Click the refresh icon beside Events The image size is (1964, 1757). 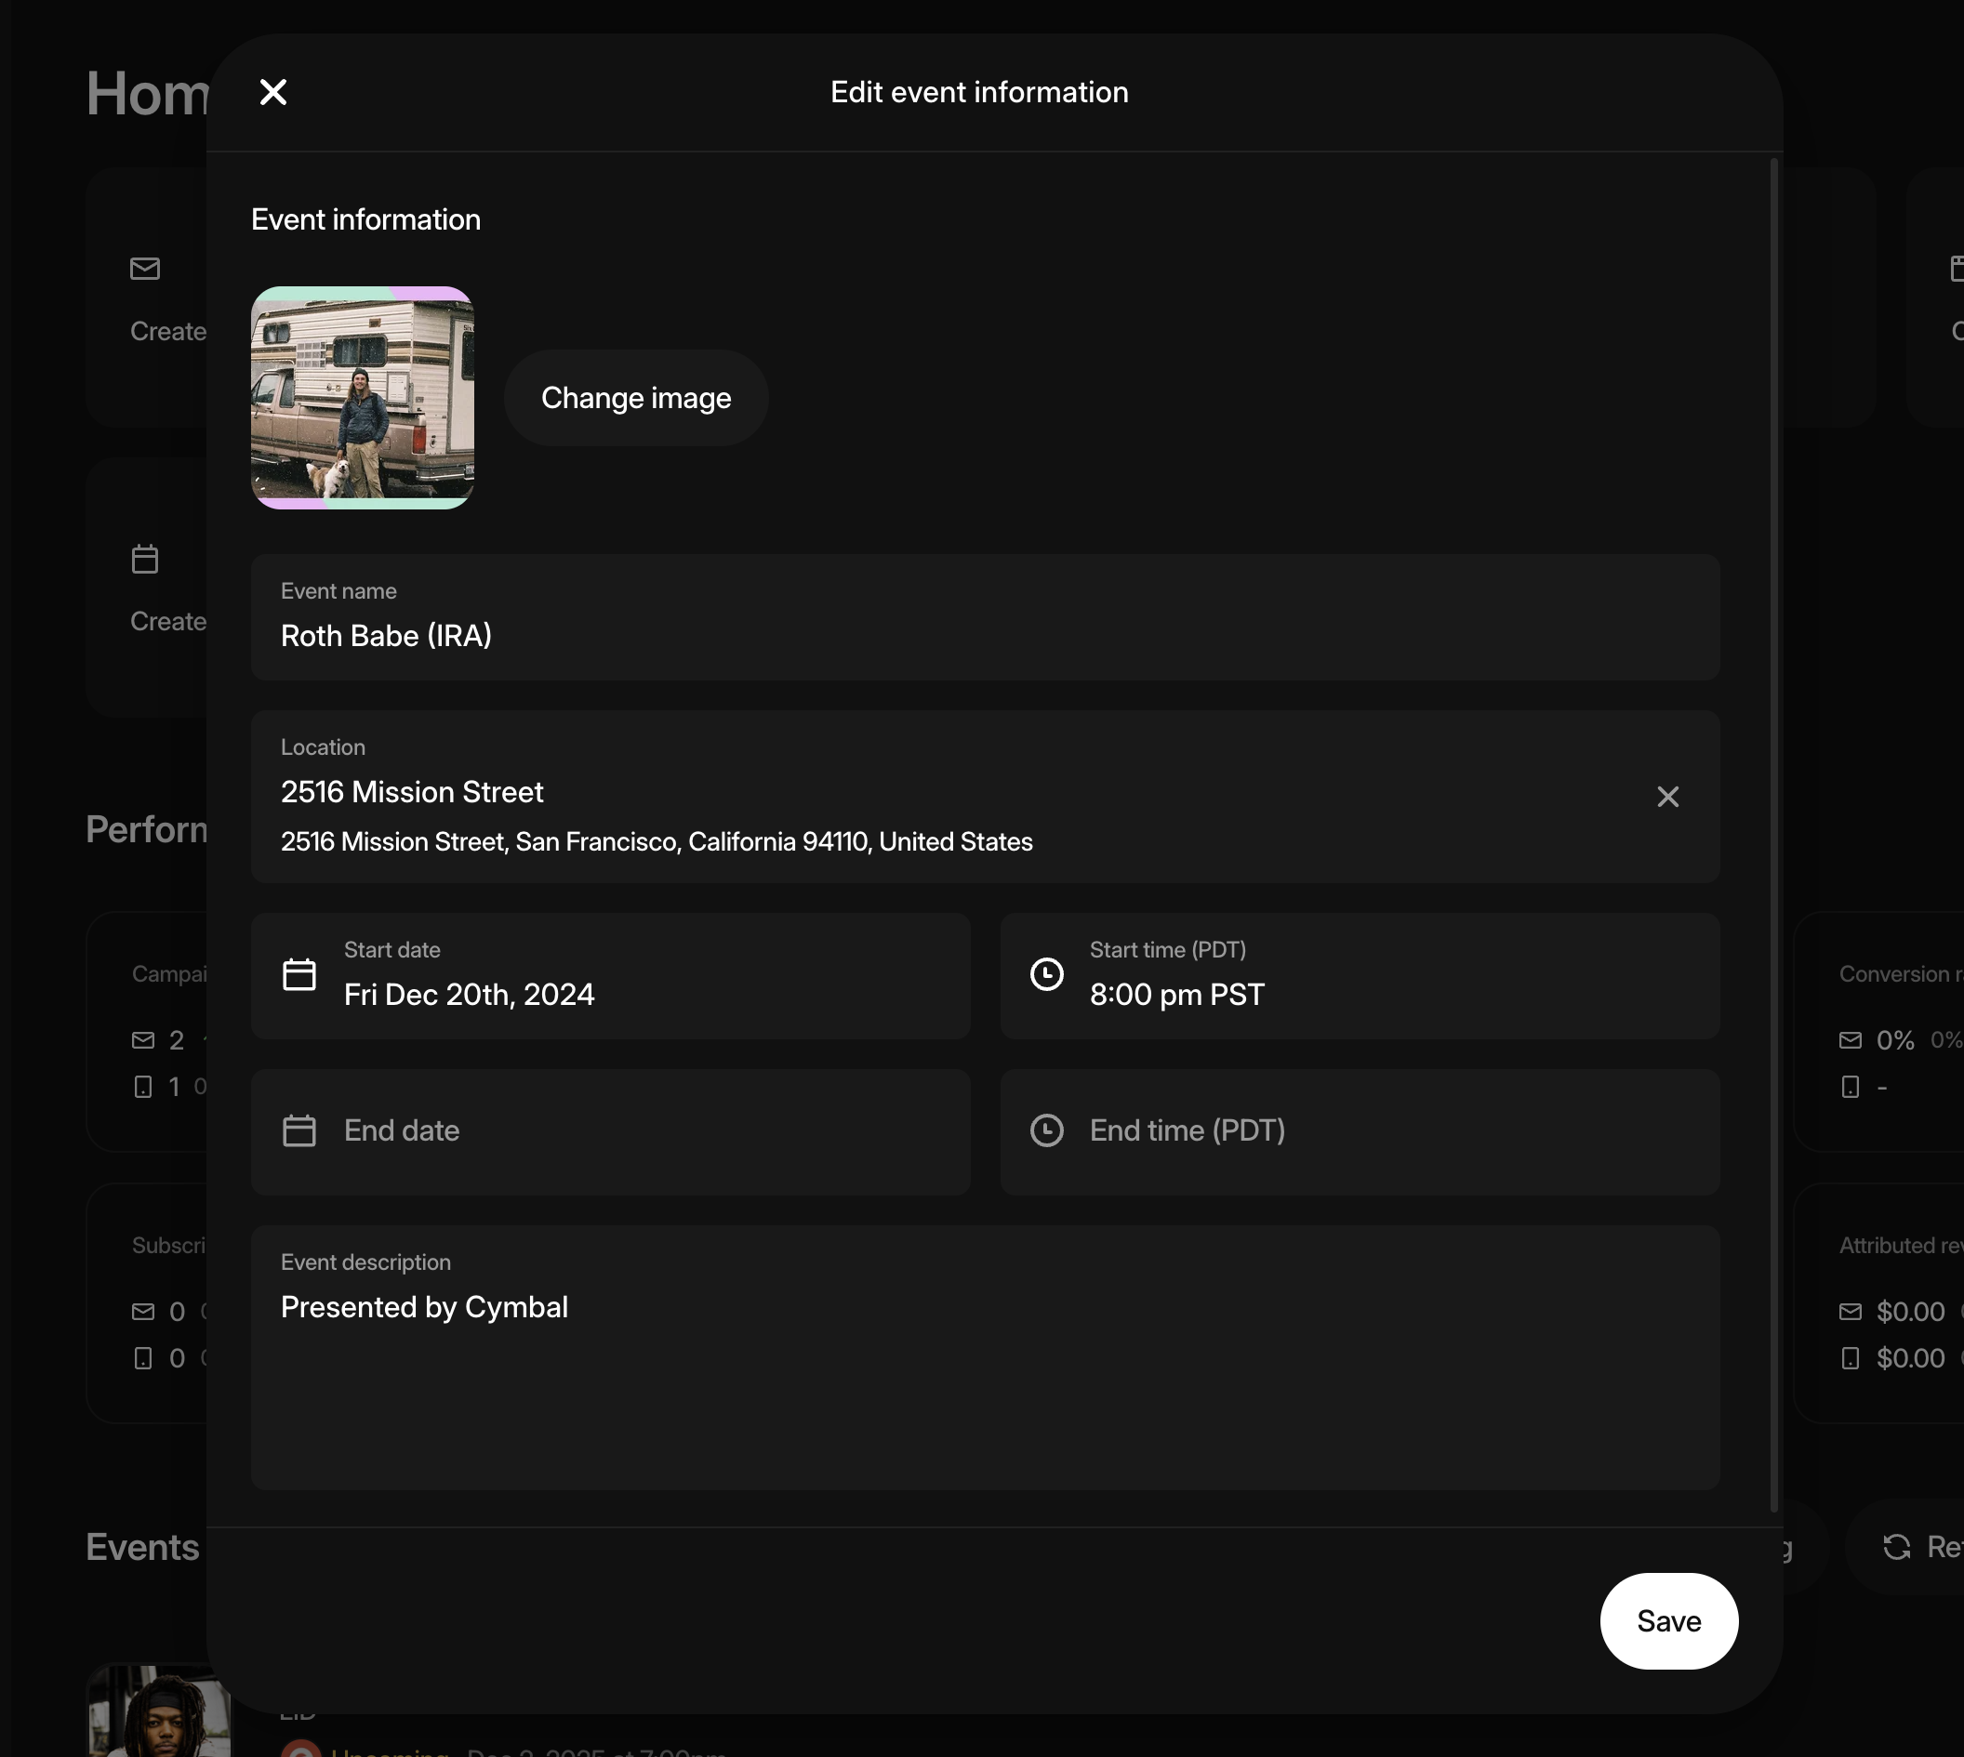(x=1896, y=1548)
